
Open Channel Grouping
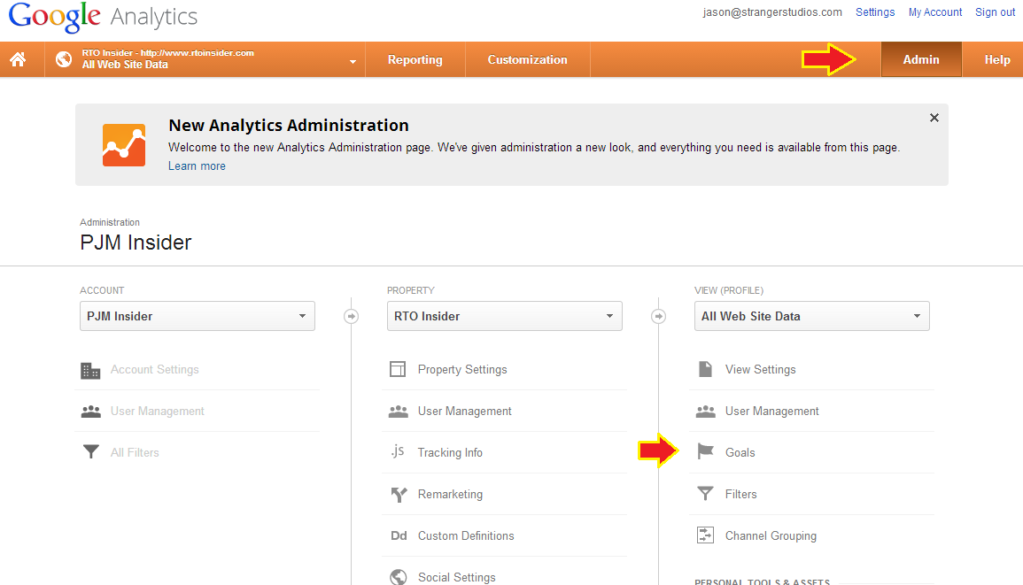771,536
